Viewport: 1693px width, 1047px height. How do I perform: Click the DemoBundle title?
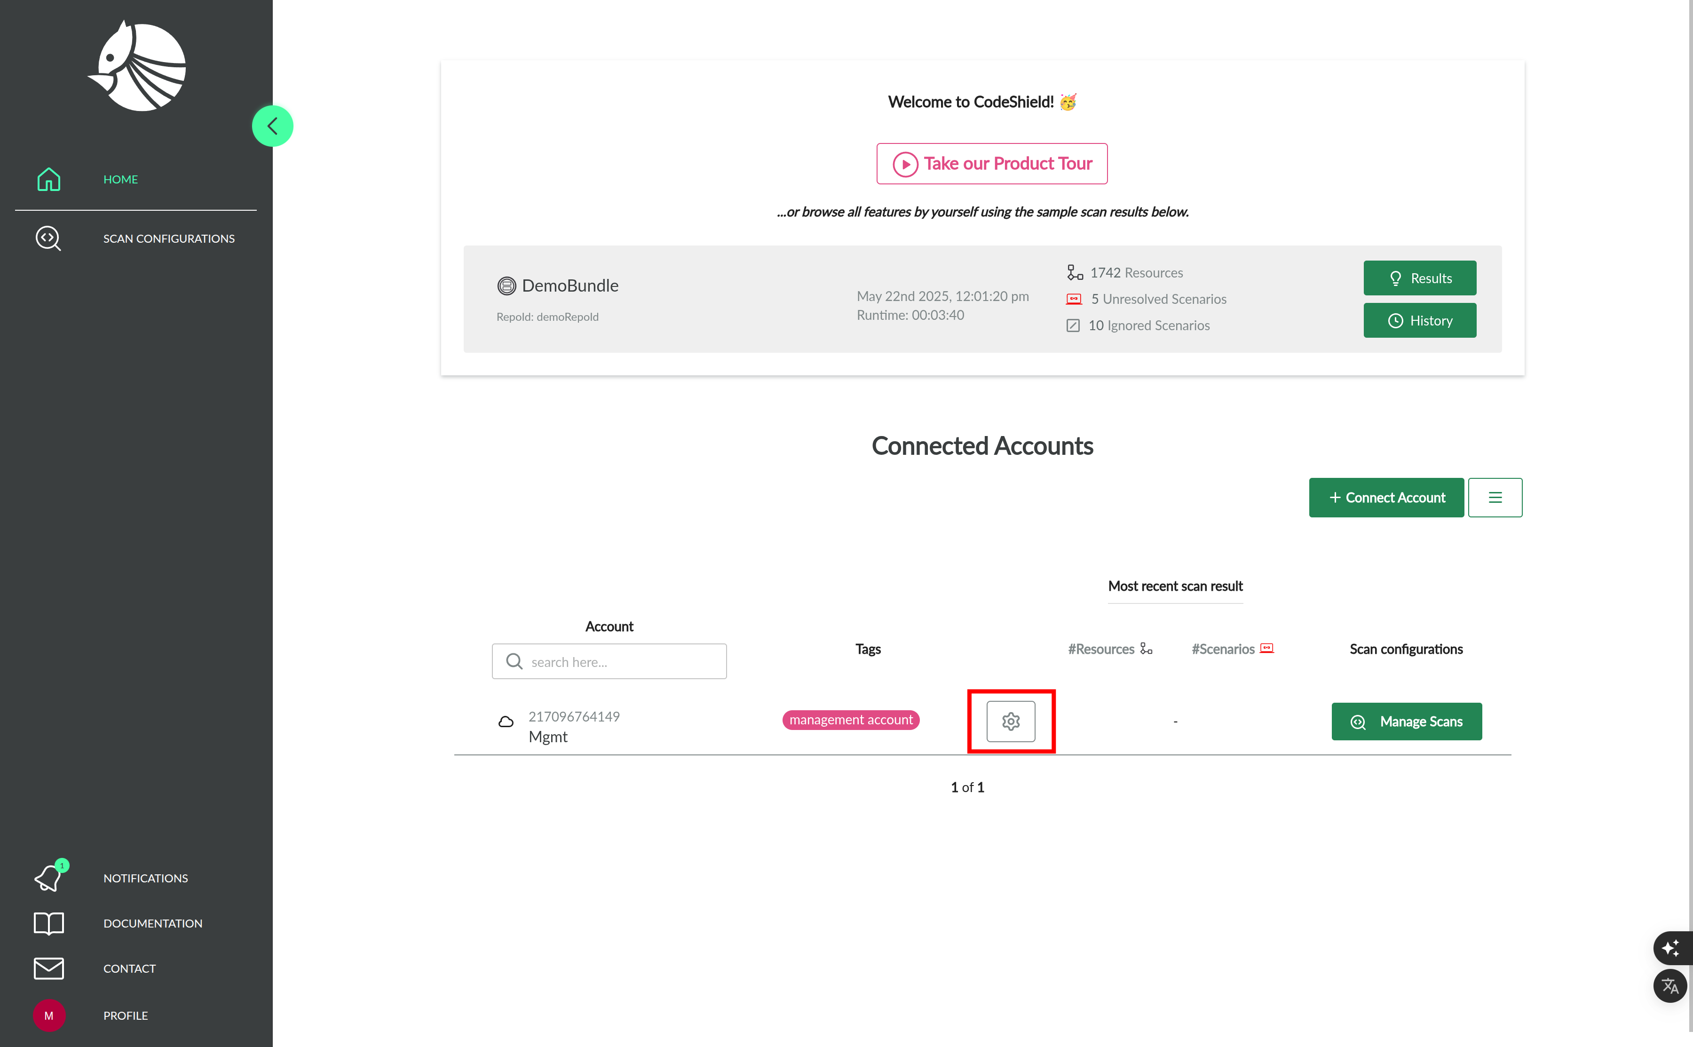(x=570, y=286)
